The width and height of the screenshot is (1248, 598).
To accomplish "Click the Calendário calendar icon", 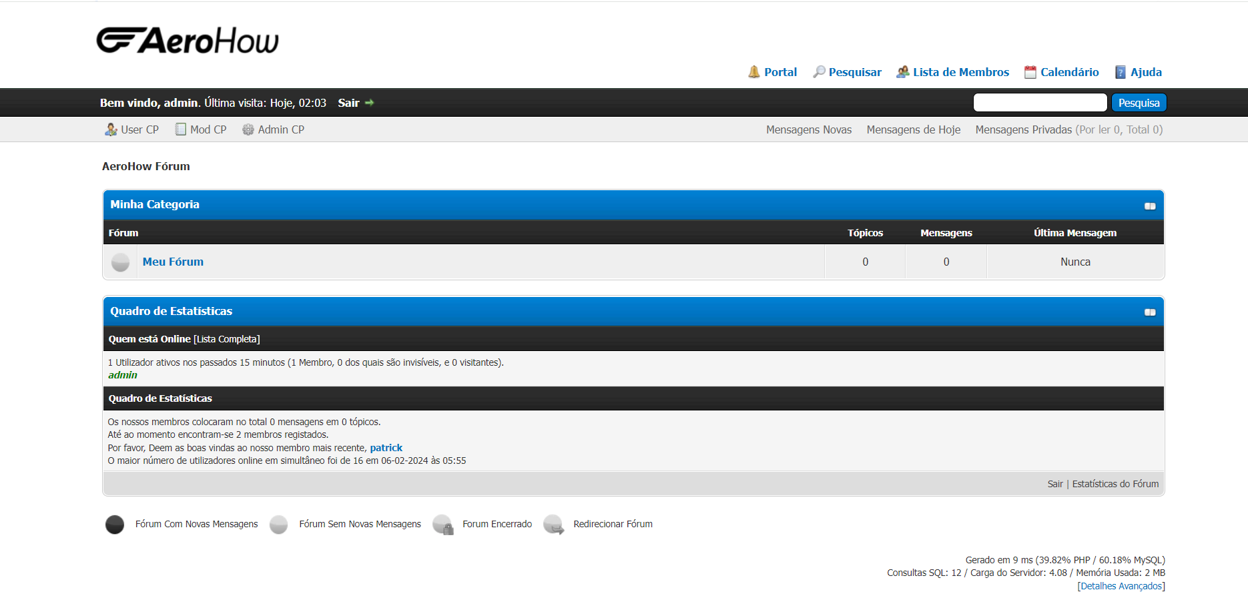I will 1030,72.
